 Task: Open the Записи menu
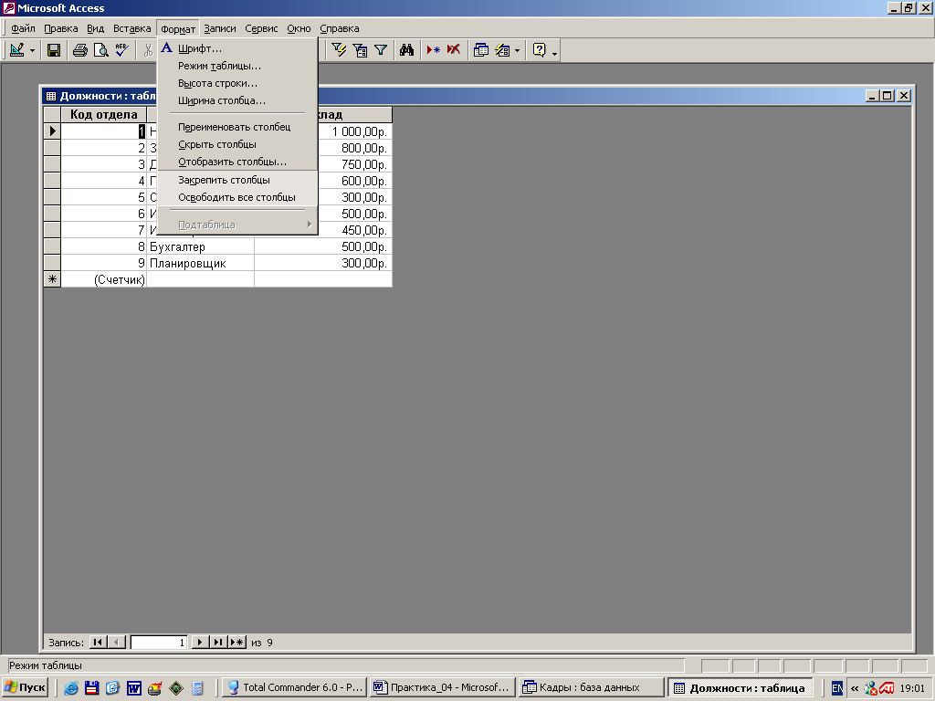pyautogui.click(x=220, y=28)
